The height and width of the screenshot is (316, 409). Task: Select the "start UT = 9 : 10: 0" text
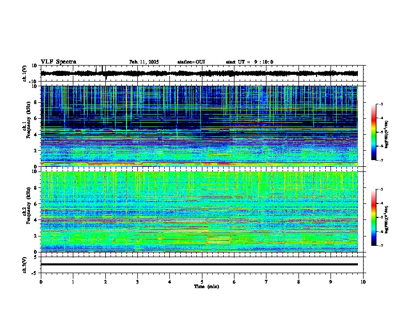click(x=249, y=62)
